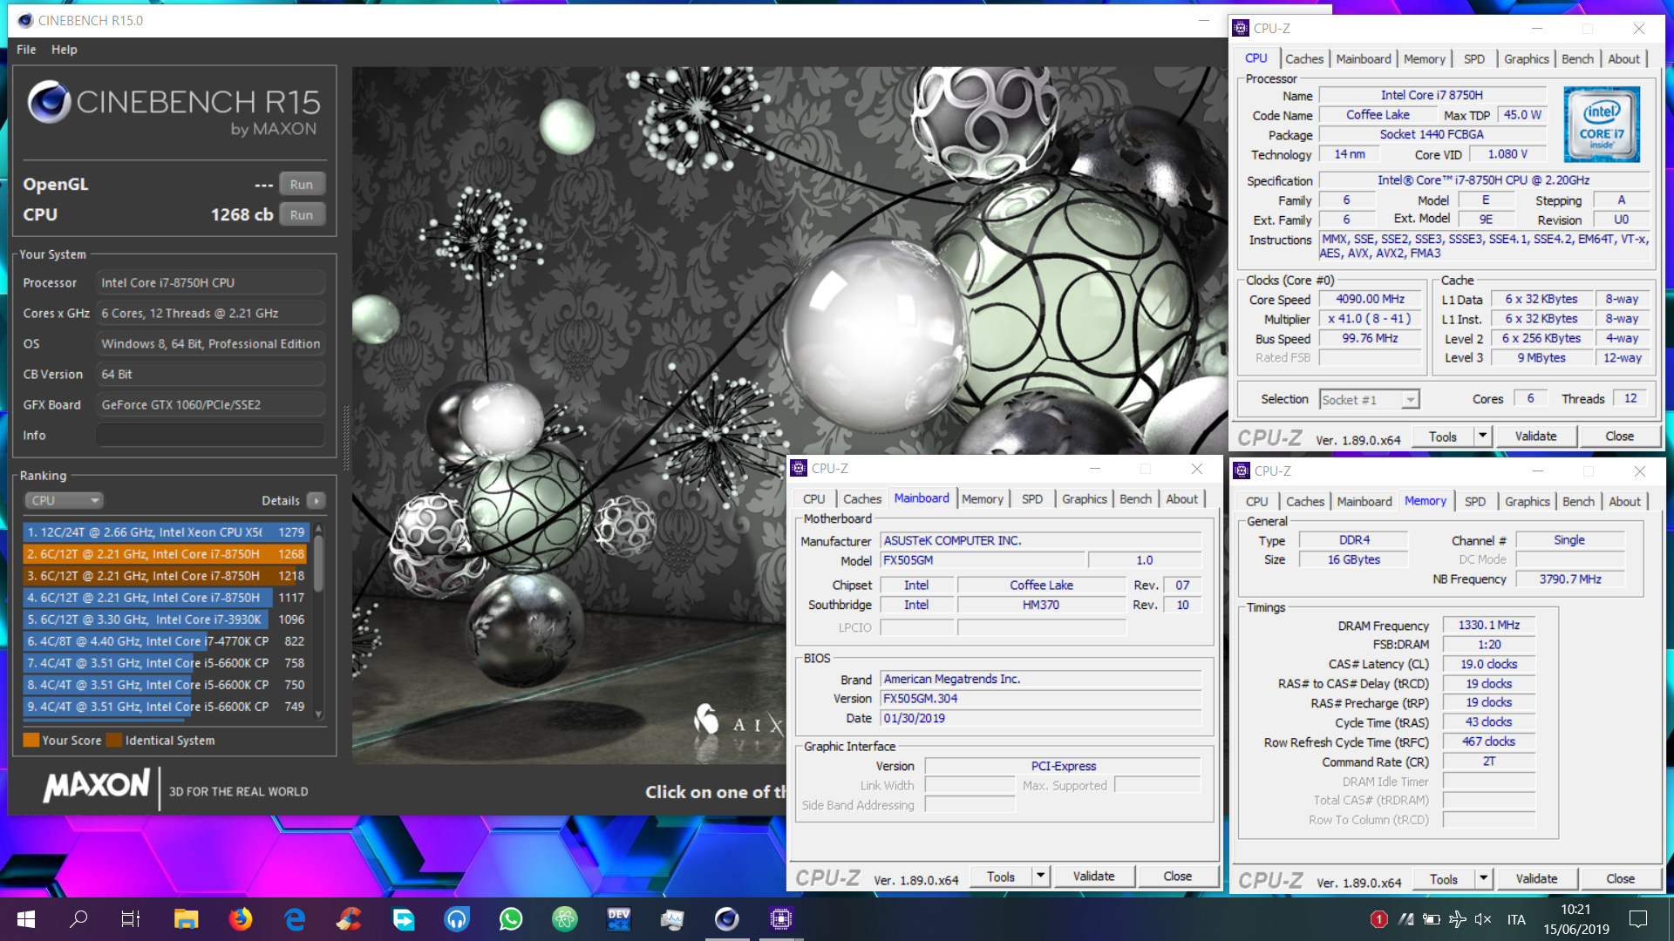Click Tools button in Memory window
Screen dimensions: 1674x941
click(1444, 878)
